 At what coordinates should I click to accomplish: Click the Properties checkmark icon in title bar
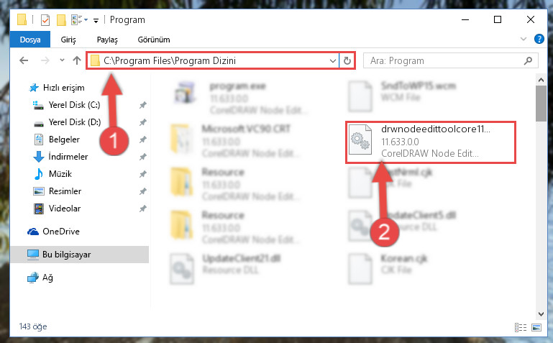45,20
